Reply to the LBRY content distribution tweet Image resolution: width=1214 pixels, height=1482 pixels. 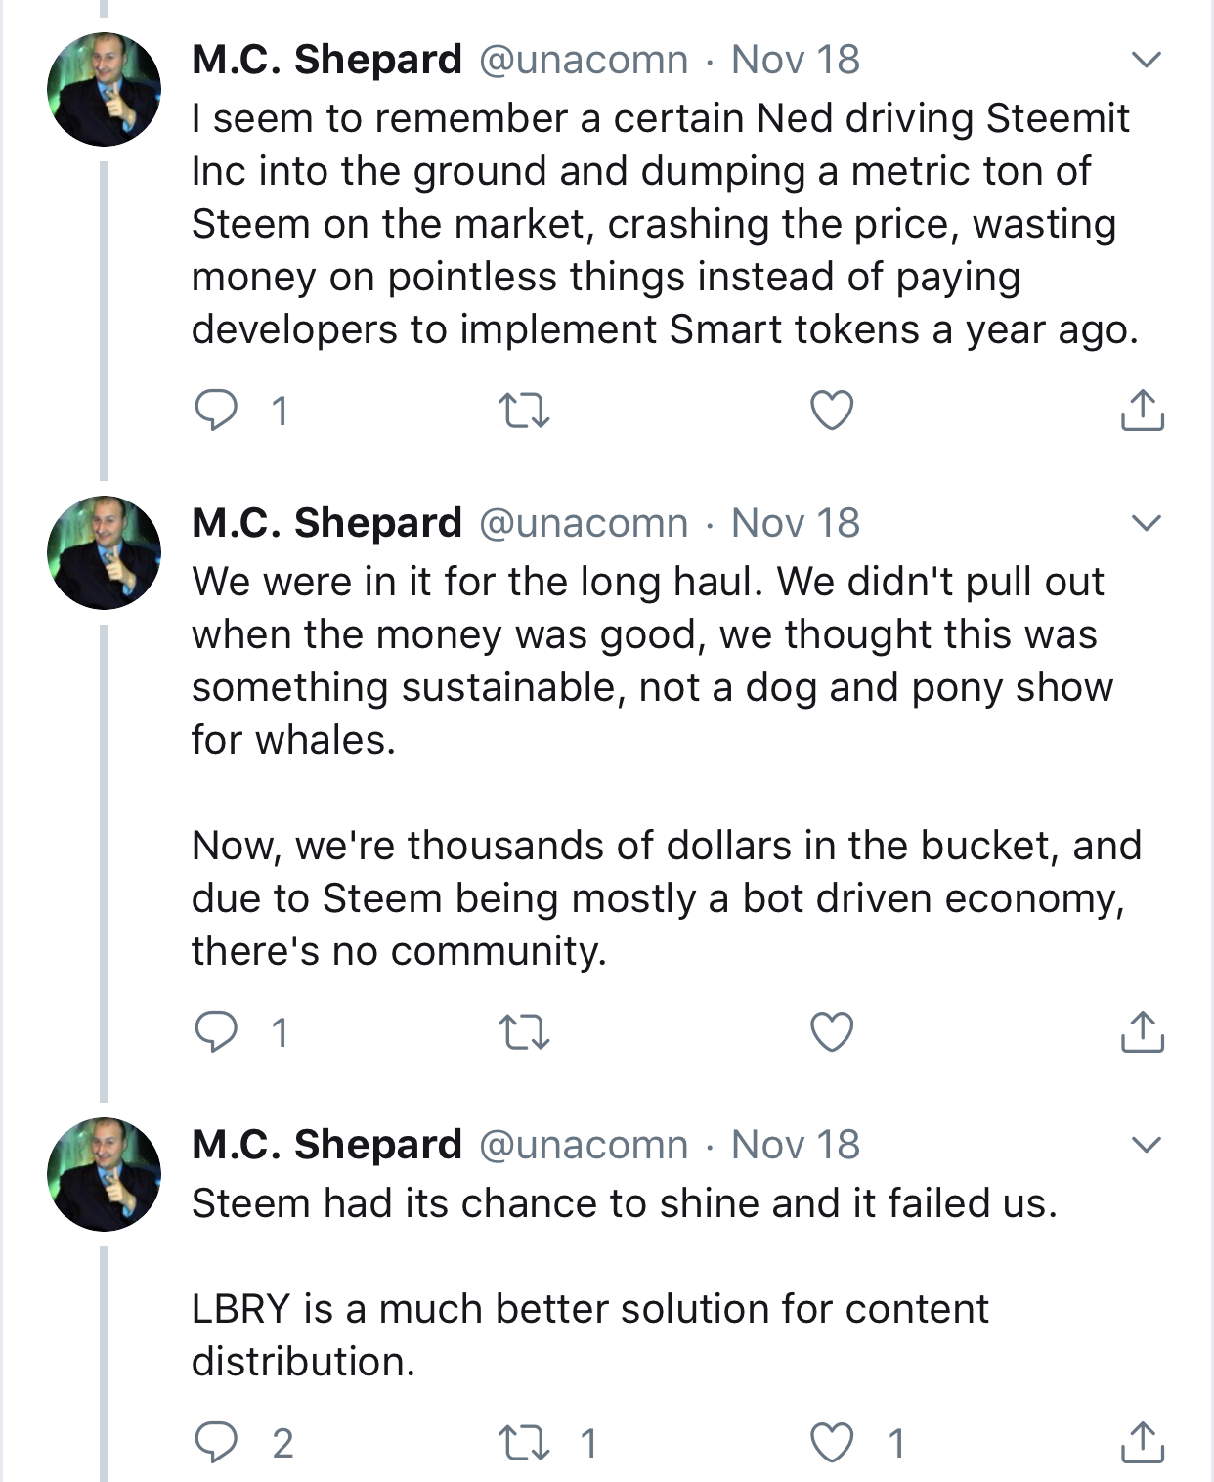[x=216, y=1443]
